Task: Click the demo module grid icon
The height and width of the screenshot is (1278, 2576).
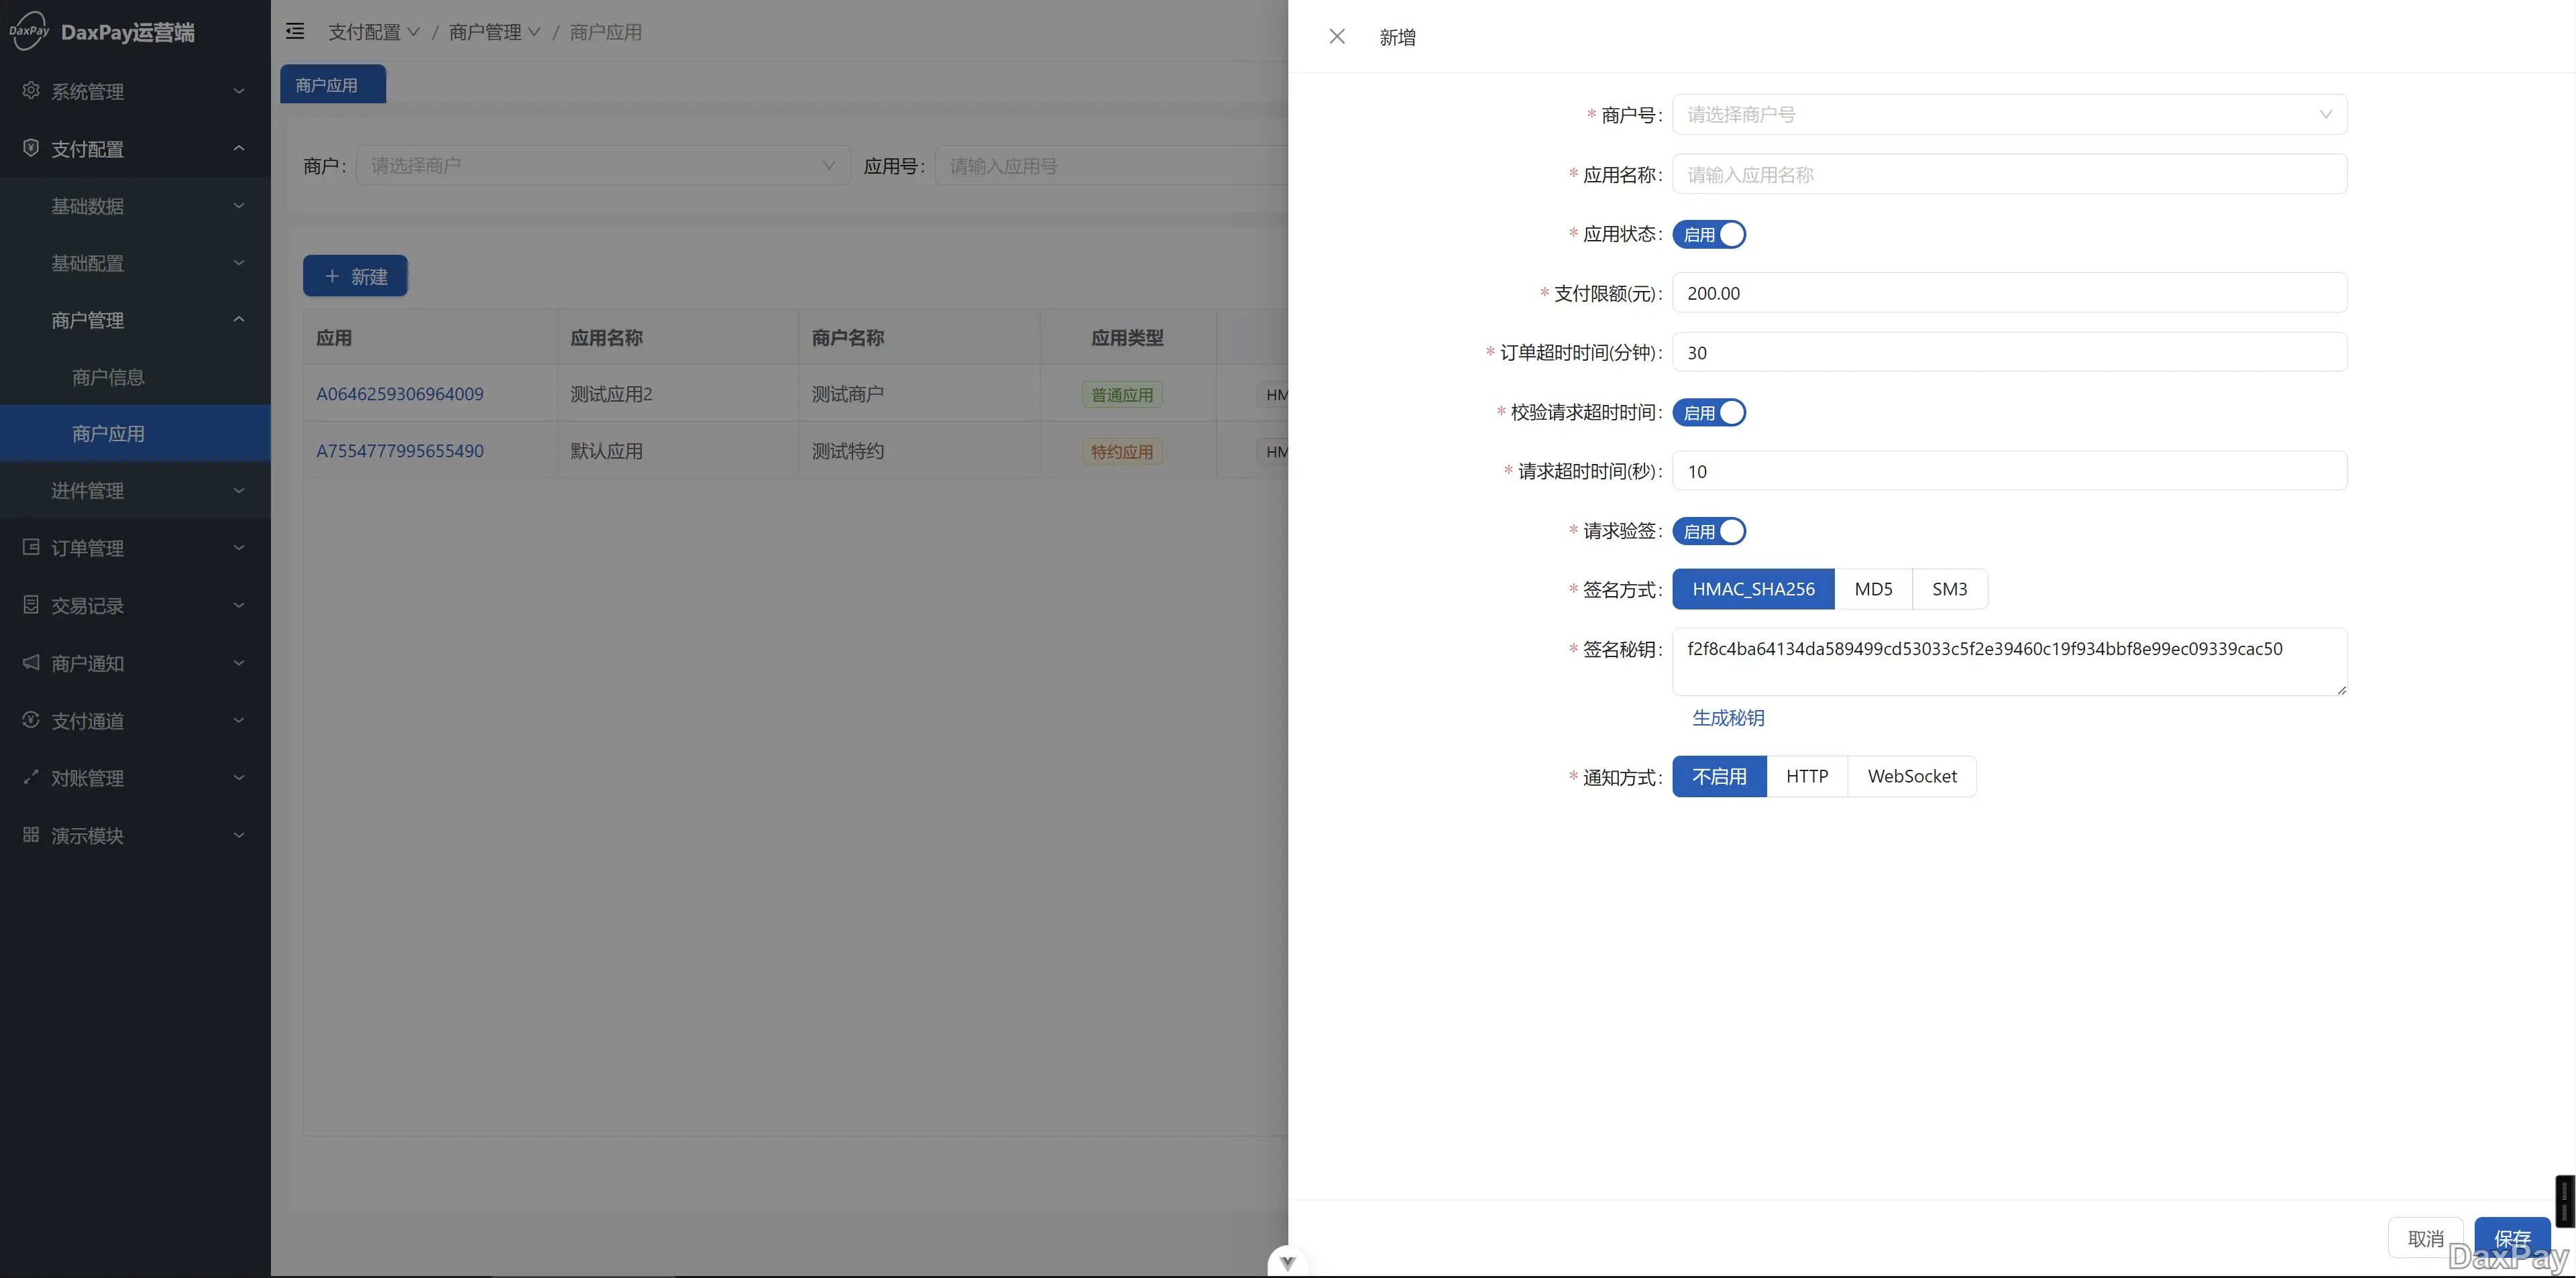Action: point(31,834)
